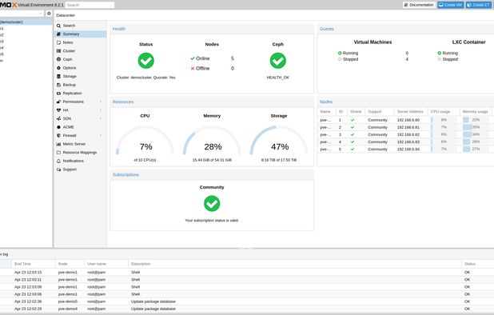
Task: Click the green Online check icon in Health
Action: (x=193, y=58)
